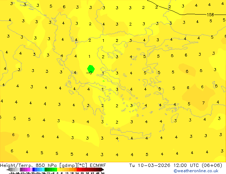Click the '12:00 UTC' time text
226x174 pixels.
point(186,165)
